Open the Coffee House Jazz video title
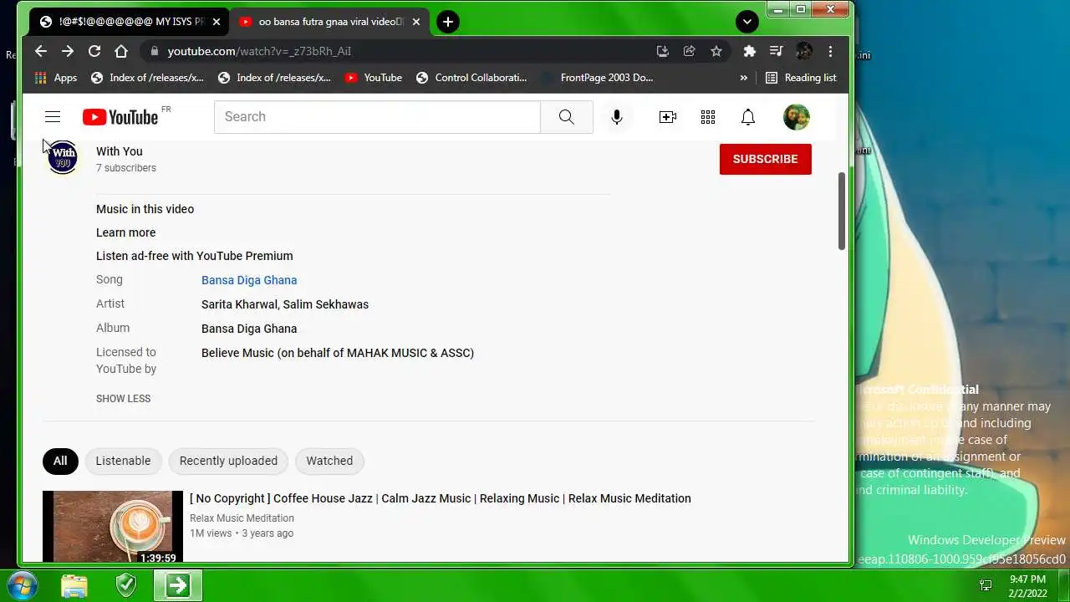 (441, 498)
